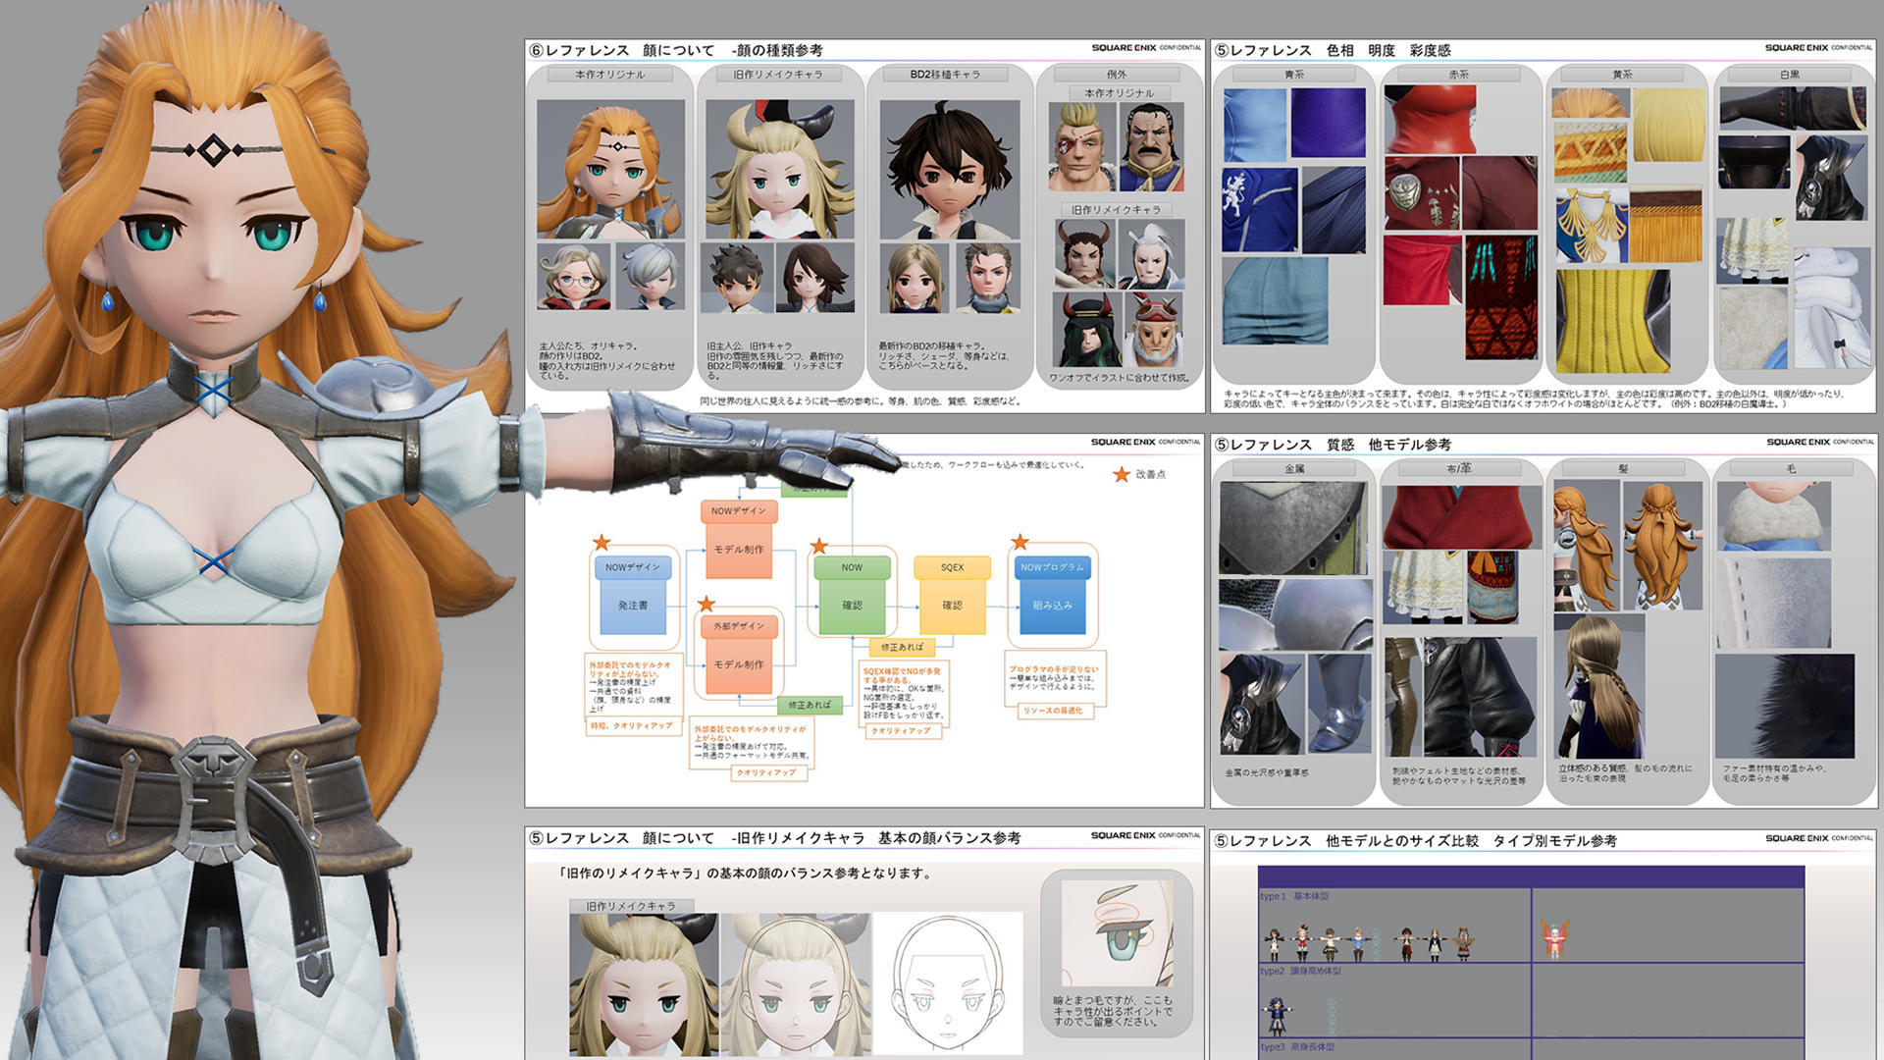The height and width of the screenshot is (1060, 1884).
Task: Click the 毛 texture column header
Action: tap(1791, 469)
